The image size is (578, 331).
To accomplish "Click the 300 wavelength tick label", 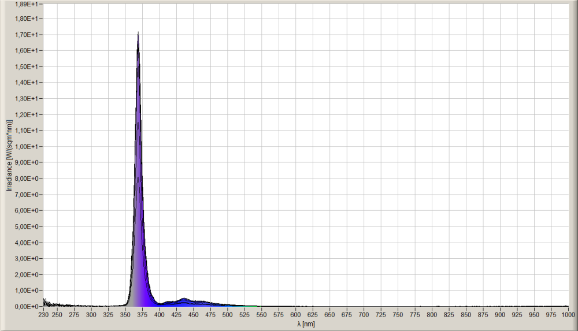I will coord(91,315).
